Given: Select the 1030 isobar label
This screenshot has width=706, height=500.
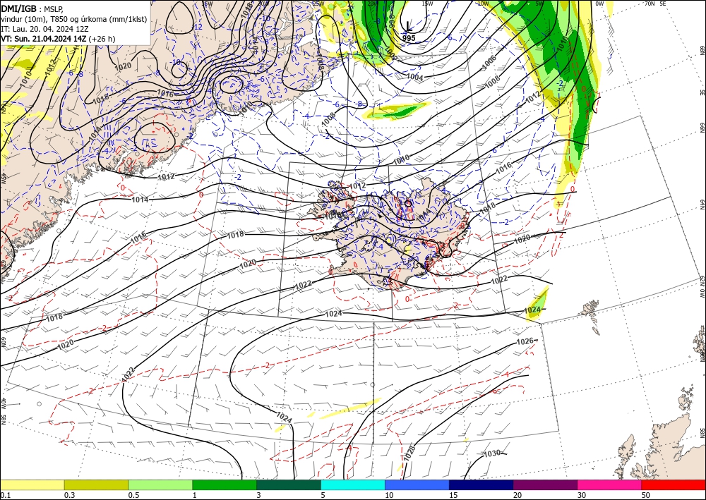Looking at the screenshot, I should 491,453.
